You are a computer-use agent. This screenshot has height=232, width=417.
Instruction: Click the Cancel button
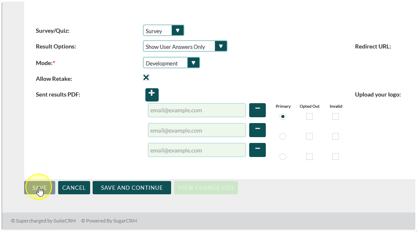point(74,188)
